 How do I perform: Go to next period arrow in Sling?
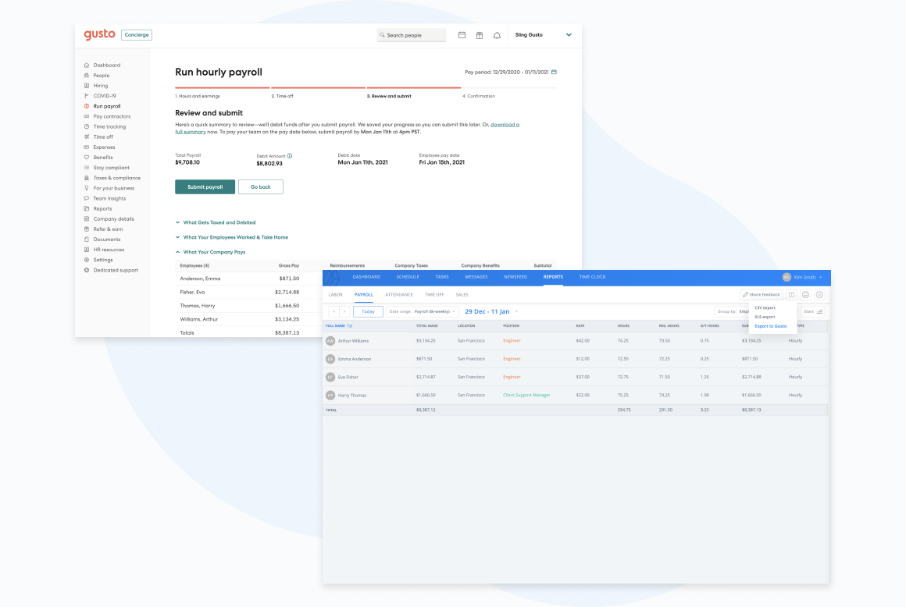click(344, 311)
